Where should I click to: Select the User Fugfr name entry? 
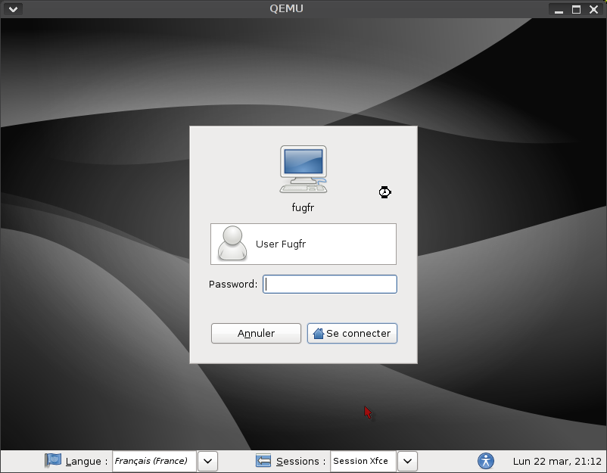pyautogui.click(x=282, y=244)
